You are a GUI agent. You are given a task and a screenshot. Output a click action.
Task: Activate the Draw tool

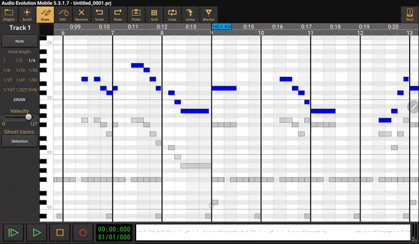[45, 15]
